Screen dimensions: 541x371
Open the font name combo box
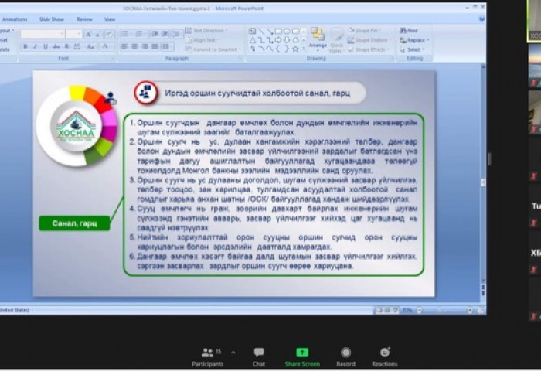click(x=43, y=34)
